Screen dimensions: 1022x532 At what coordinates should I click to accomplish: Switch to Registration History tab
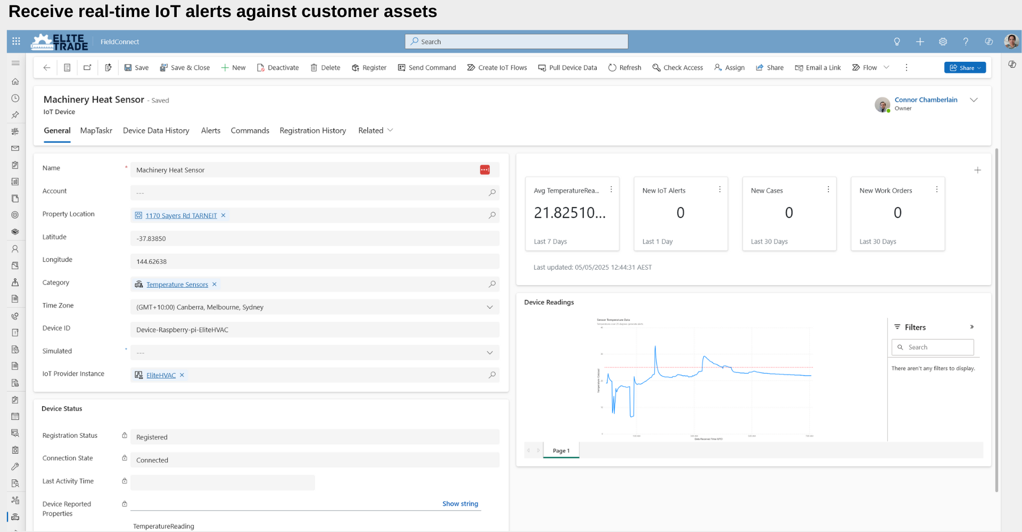pos(313,130)
